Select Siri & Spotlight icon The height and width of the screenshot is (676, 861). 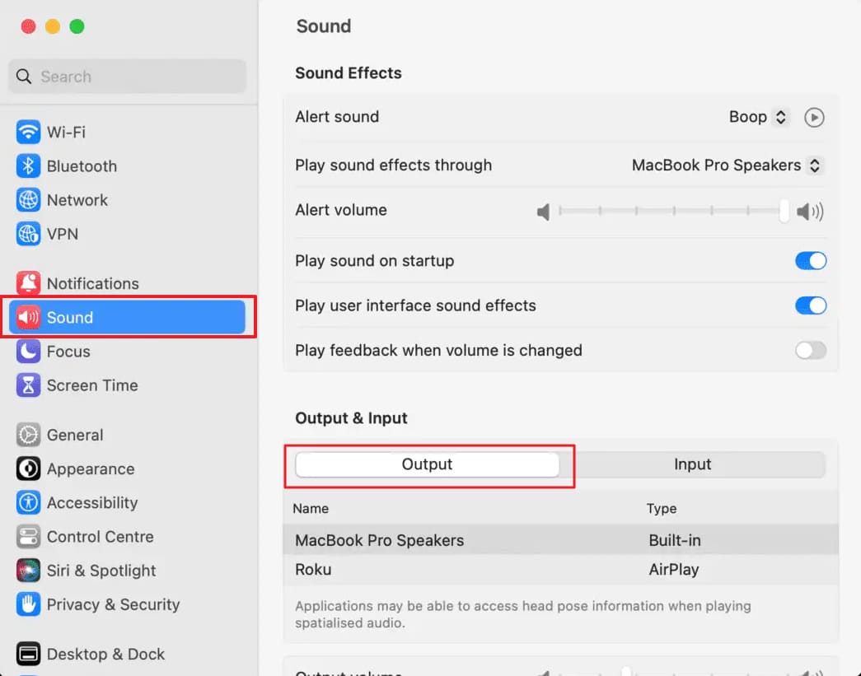[x=28, y=571]
